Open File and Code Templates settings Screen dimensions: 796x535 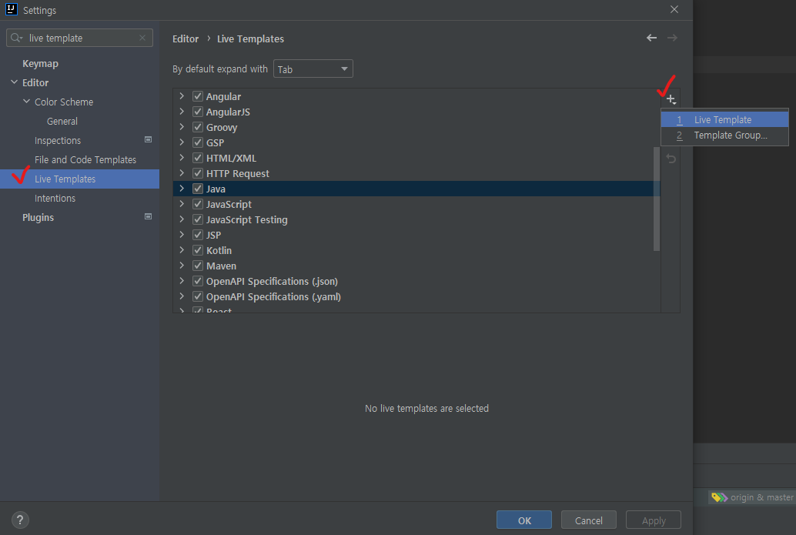tap(85, 160)
